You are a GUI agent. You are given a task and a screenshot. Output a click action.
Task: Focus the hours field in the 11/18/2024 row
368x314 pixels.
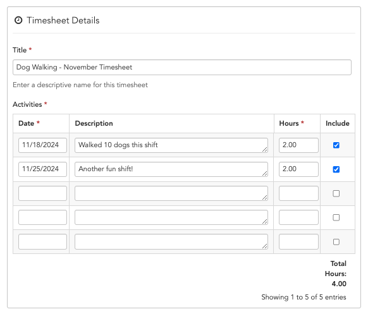coord(298,145)
